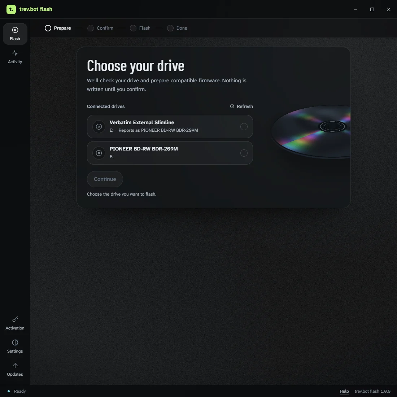Minimize the trev.bot flash window
Viewport: 397px width, 397px height.
coord(355,9)
